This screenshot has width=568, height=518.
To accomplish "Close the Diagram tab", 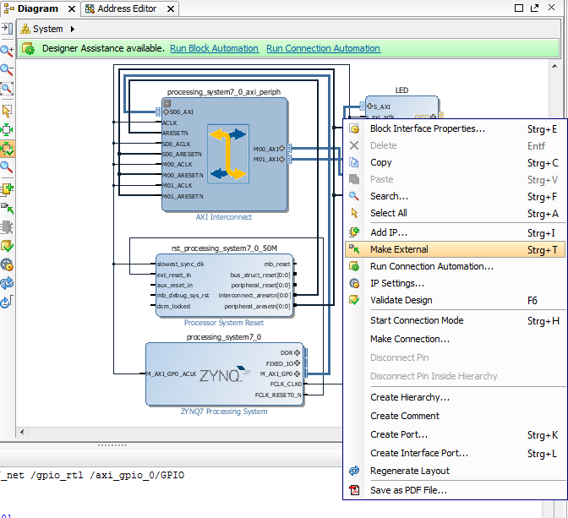I will 72,9.
